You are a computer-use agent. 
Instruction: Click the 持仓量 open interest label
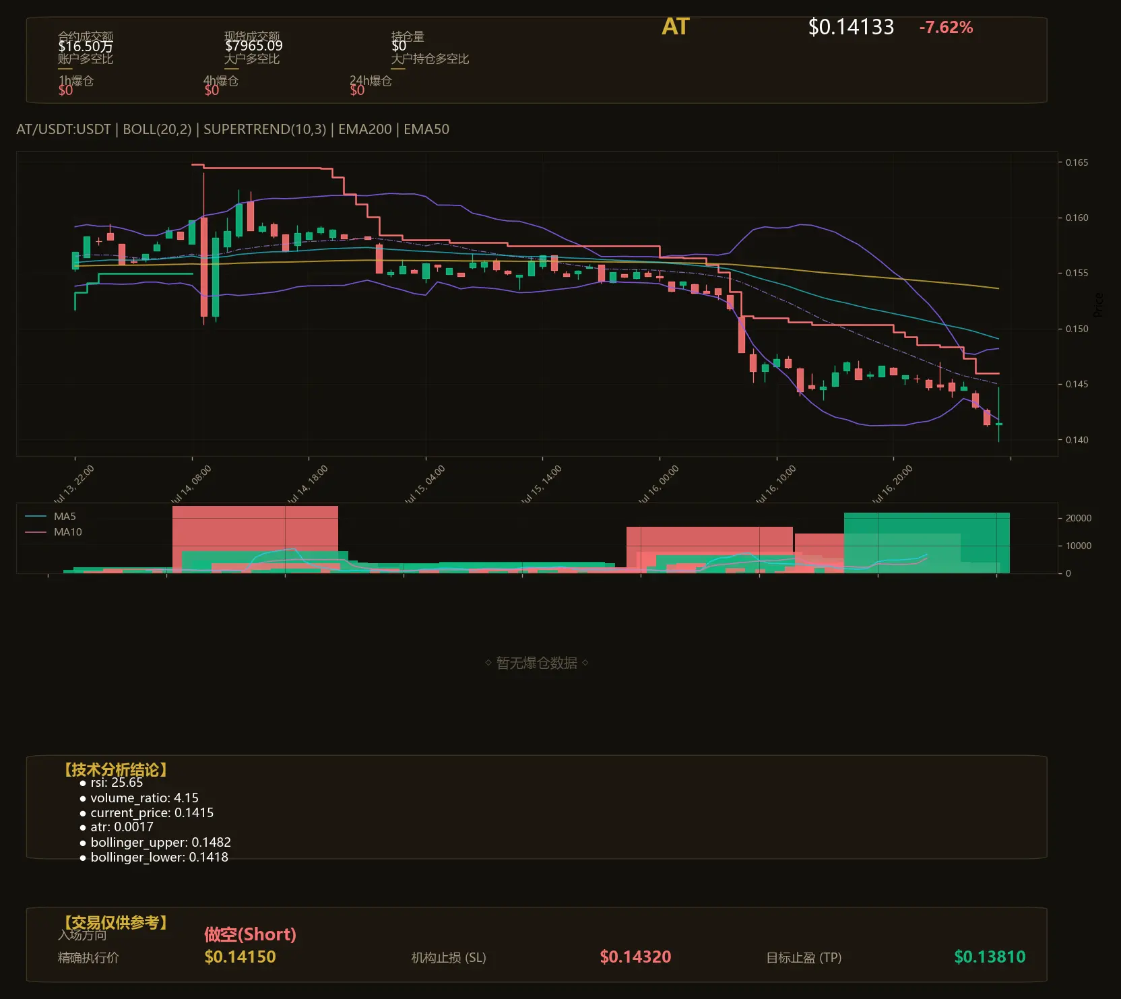[x=408, y=36]
